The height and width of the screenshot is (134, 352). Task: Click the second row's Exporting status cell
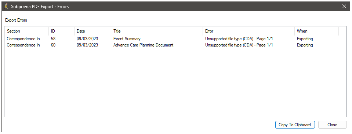pyautogui.click(x=305, y=45)
